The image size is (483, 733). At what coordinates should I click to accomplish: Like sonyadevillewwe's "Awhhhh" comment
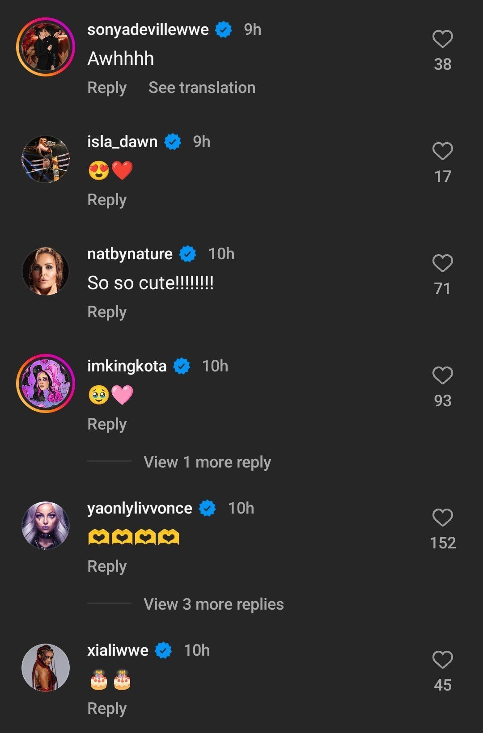coord(442,39)
